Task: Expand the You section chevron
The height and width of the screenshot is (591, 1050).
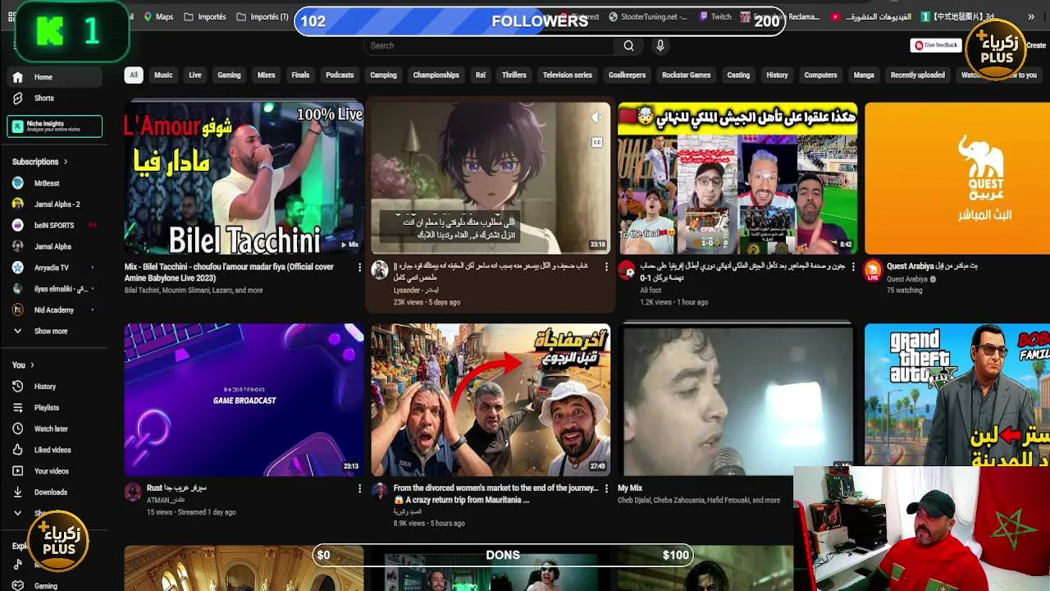Action: [32, 365]
